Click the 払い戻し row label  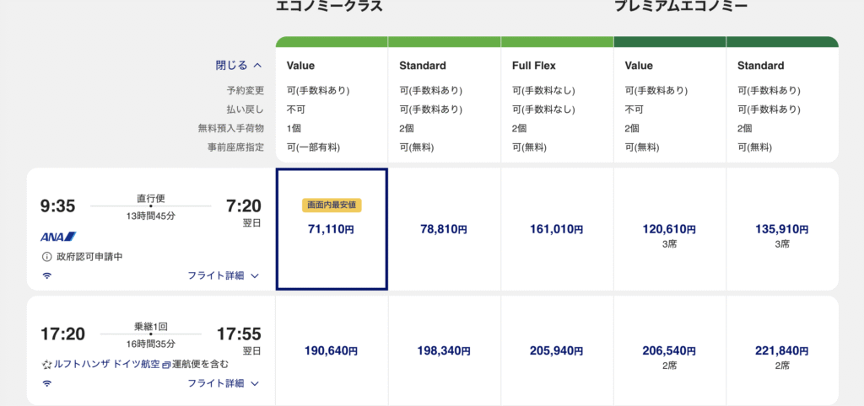[x=246, y=109]
